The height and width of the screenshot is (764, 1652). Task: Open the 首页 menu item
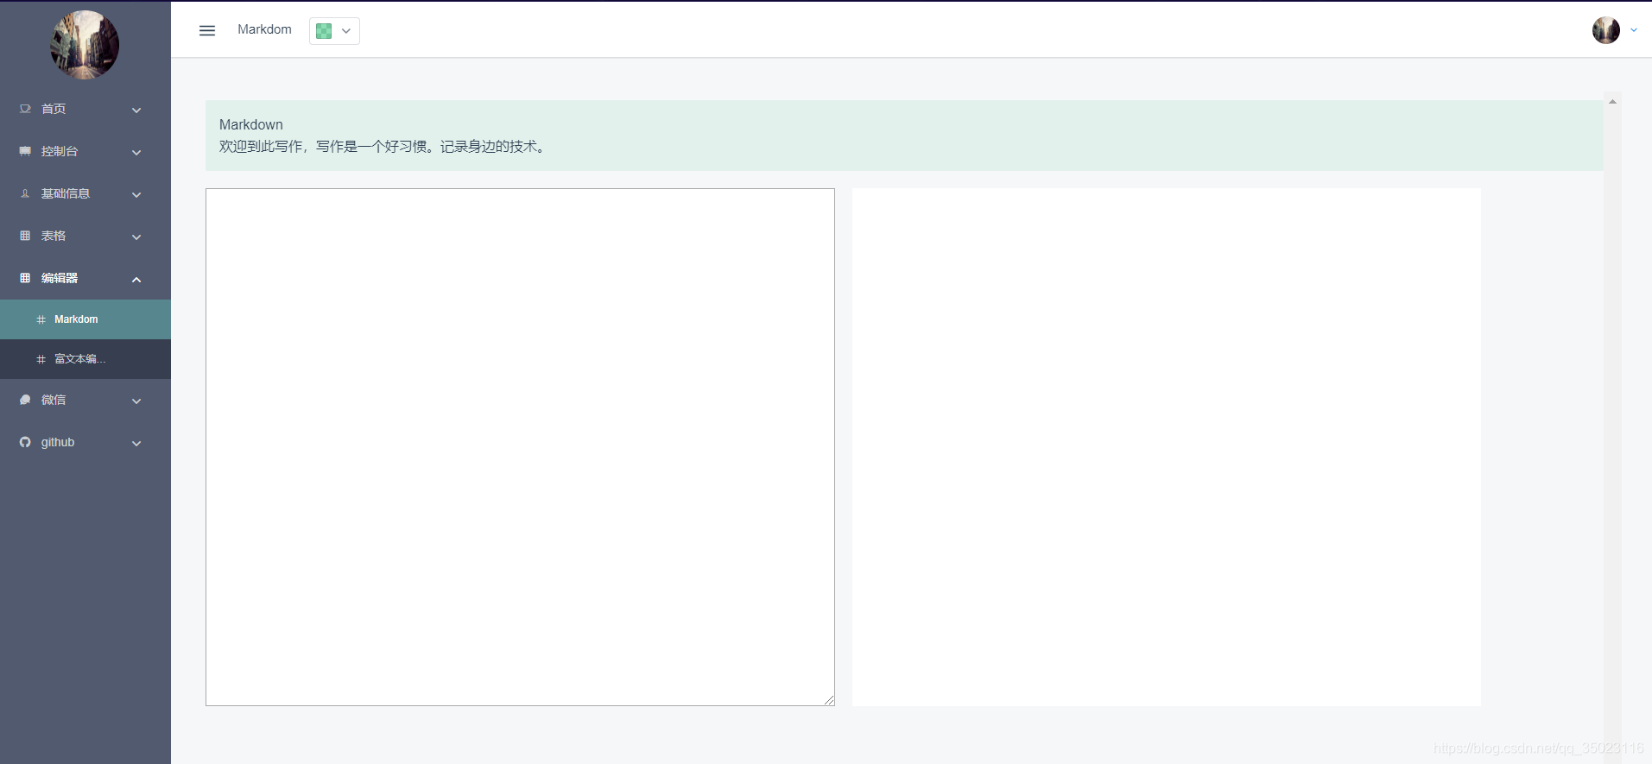[85, 109]
